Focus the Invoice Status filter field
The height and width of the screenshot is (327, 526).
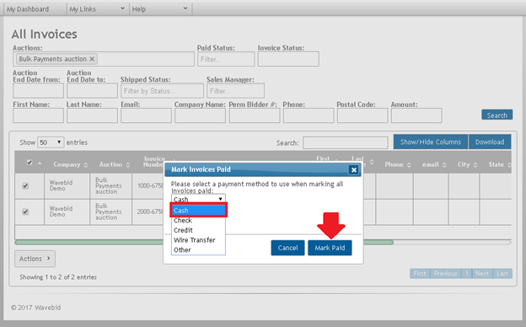288,59
